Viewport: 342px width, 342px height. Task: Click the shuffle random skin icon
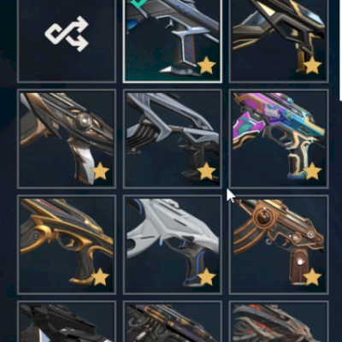(x=67, y=33)
